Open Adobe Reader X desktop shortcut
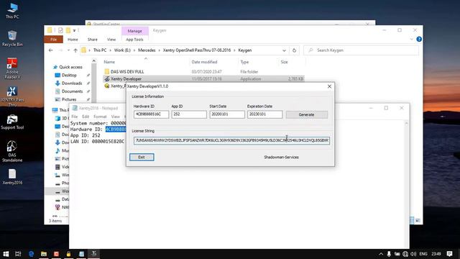Screen dimensions: 460x259 12,68
